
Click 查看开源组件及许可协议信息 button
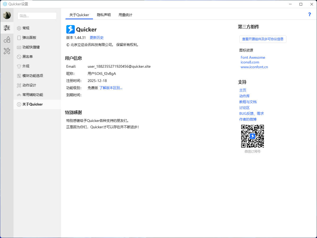coord(263,39)
